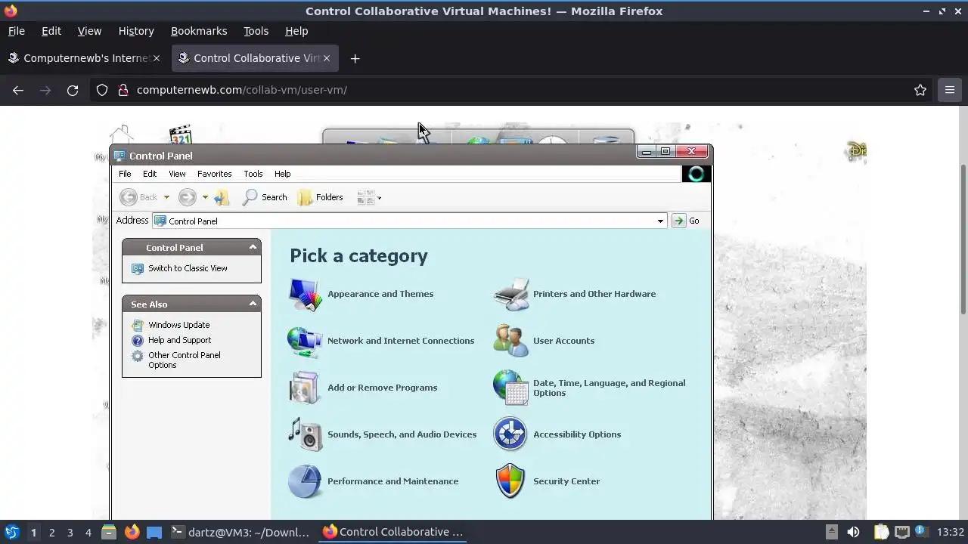Open the Firefox History menu

136,31
